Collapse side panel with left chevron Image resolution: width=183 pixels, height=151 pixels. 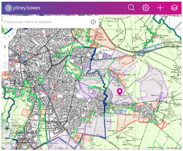pos(5,55)
